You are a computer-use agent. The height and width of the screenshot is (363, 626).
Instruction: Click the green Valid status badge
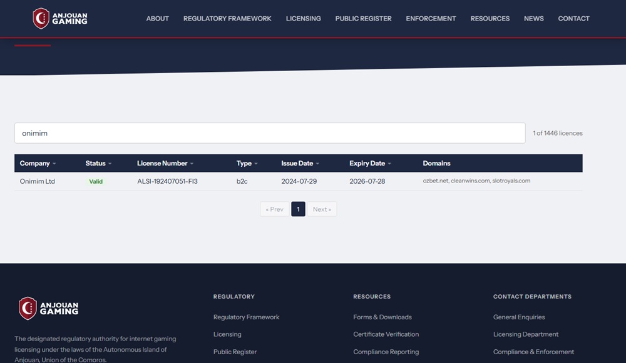(96, 181)
